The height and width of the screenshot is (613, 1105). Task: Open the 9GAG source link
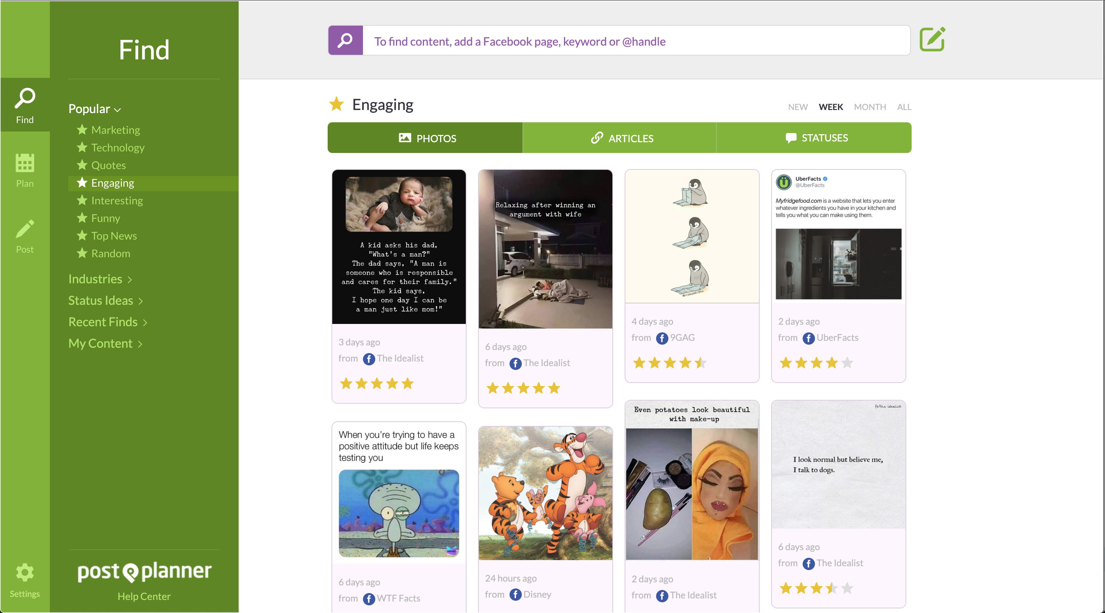pyautogui.click(x=682, y=338)
